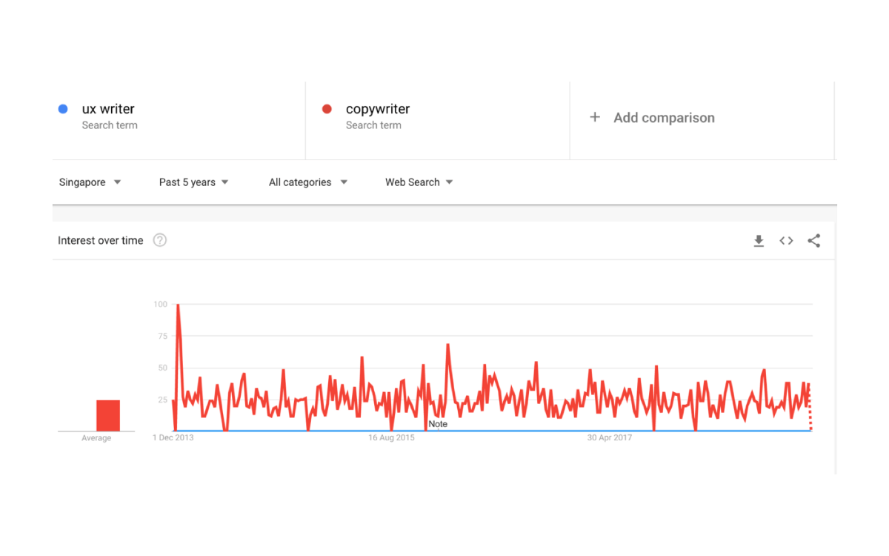Open the All categories dropdown
Viewport: 889px width, 556px height.
tap(307, 182)
